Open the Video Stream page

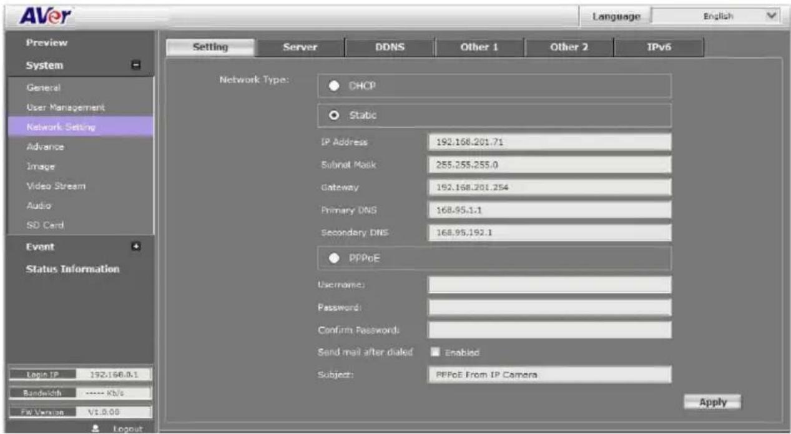tap(56, 186)
